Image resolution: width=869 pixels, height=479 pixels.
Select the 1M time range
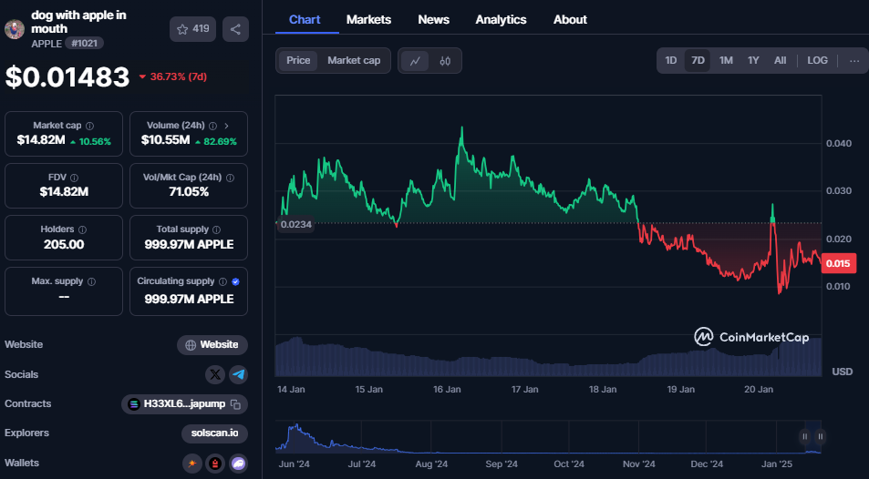pos(726,60)
